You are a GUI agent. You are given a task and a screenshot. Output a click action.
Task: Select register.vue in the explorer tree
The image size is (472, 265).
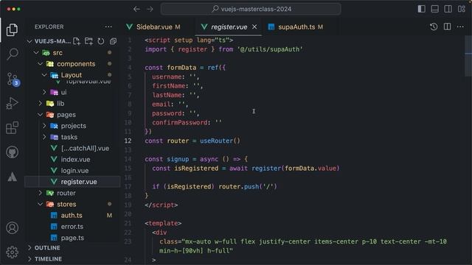(72, 182)
